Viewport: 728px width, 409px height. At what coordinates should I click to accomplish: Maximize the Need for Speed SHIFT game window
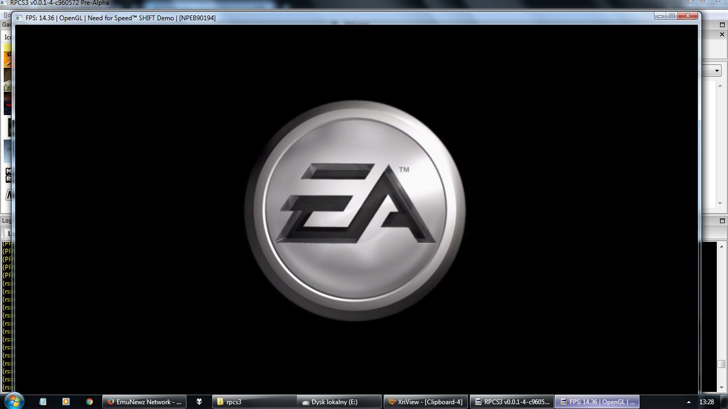[x=672, y=16]
